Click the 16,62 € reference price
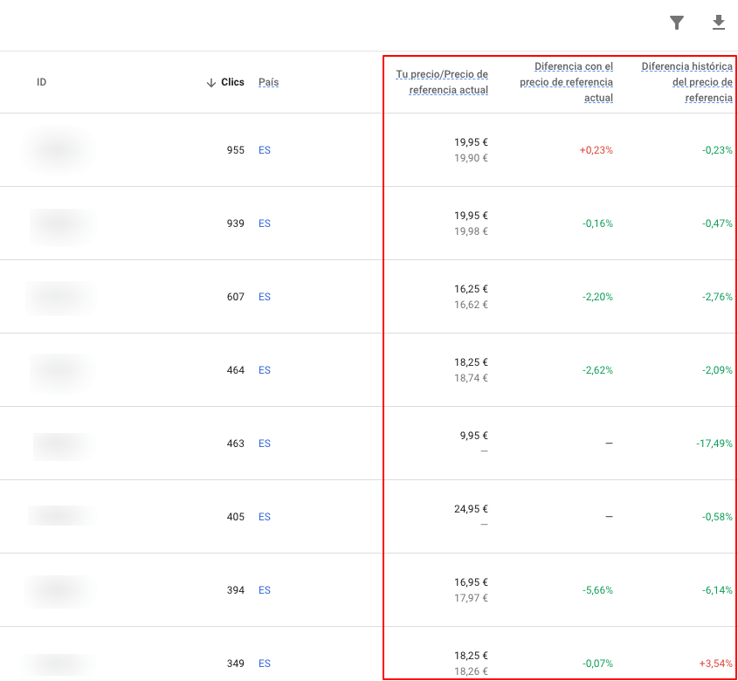The image size is (738, 681). coord(471,305)
